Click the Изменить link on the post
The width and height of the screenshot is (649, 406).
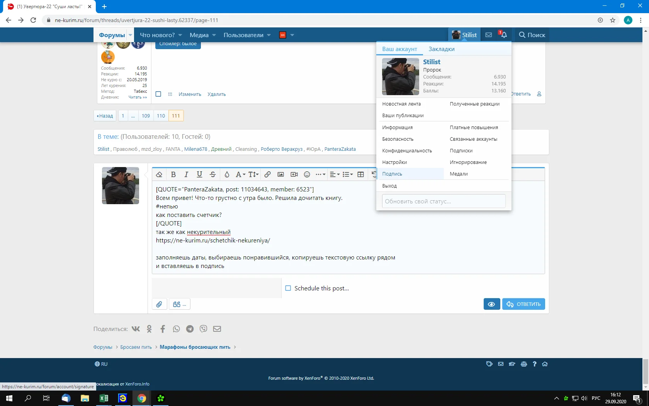(x=190, y=94)
